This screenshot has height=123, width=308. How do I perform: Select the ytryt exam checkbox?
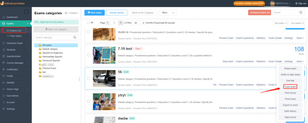88,102
